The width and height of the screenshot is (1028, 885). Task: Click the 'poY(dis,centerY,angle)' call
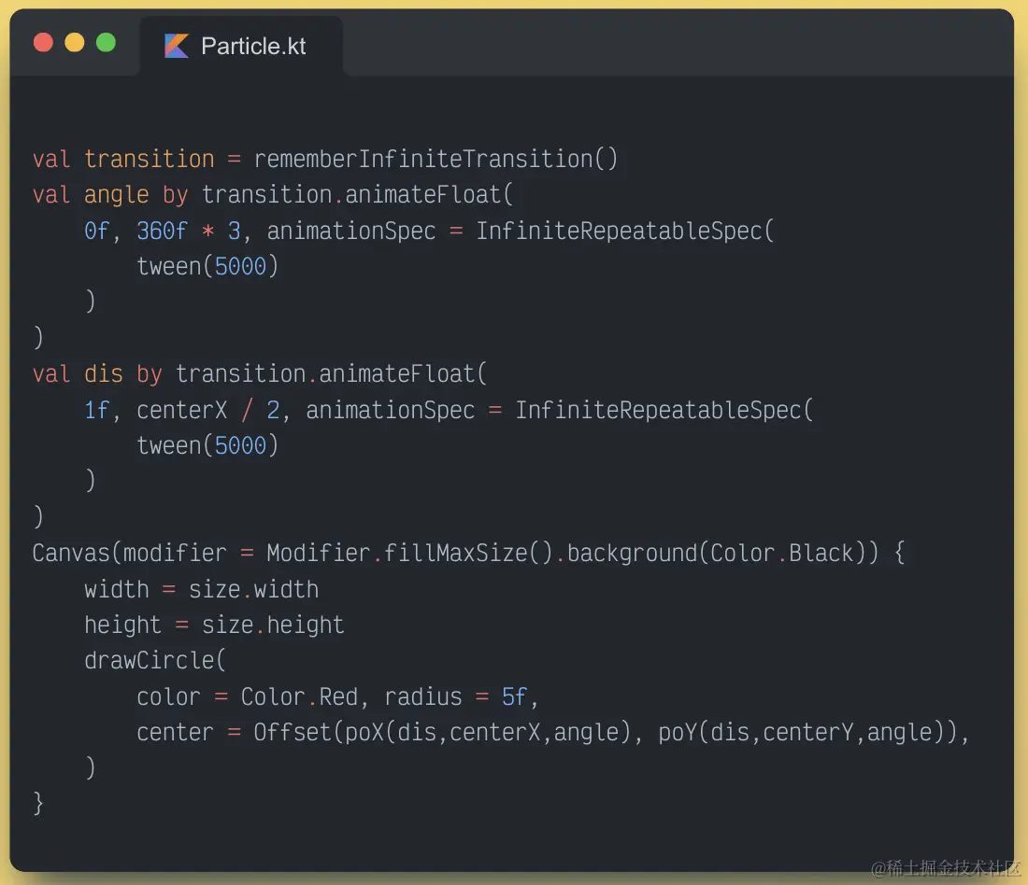coord(801,733)
